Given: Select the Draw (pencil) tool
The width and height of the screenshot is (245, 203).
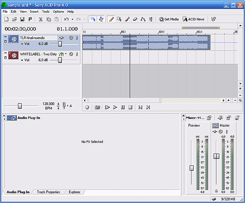Looking at the screenshot, I should tap(111, 19).
